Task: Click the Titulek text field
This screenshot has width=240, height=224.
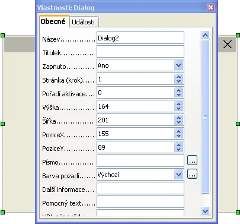Action: point(140,52)
